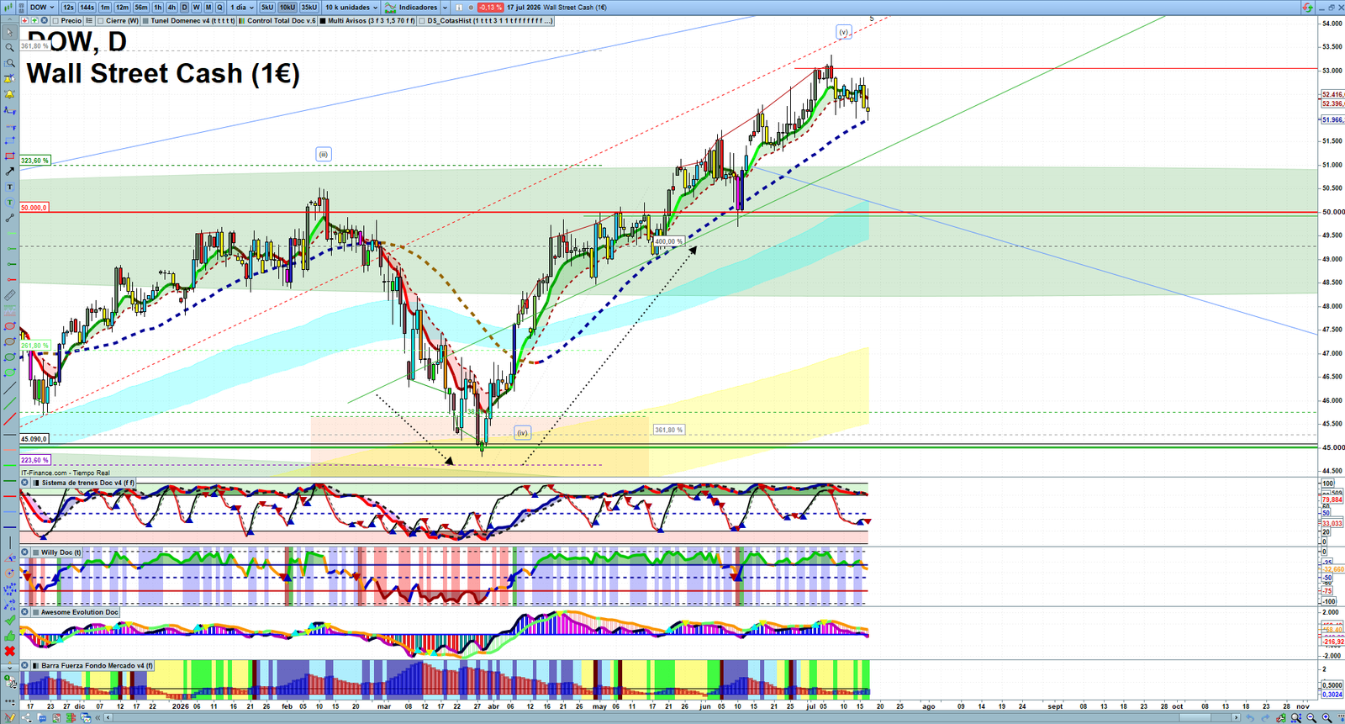This screenshot has width=1345, height=724.
Task: Toggle the Cierre (W) checkbox
Action: click(101, 21)
